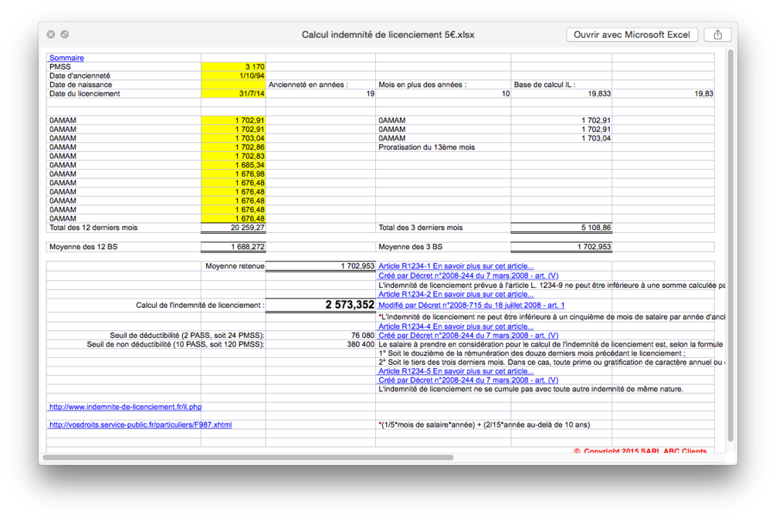Open the Article R1234-4 article link
The image size is (776, 520).
(x=456, y=326)
